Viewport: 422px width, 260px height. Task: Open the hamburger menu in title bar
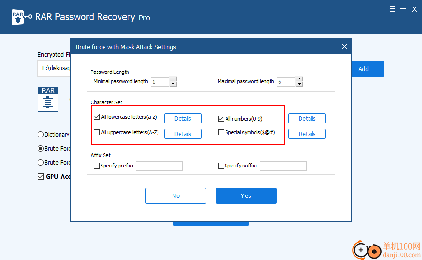392,9
